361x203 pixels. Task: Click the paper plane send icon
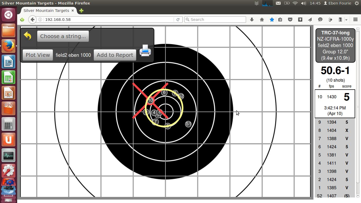[x=310, y=20]
